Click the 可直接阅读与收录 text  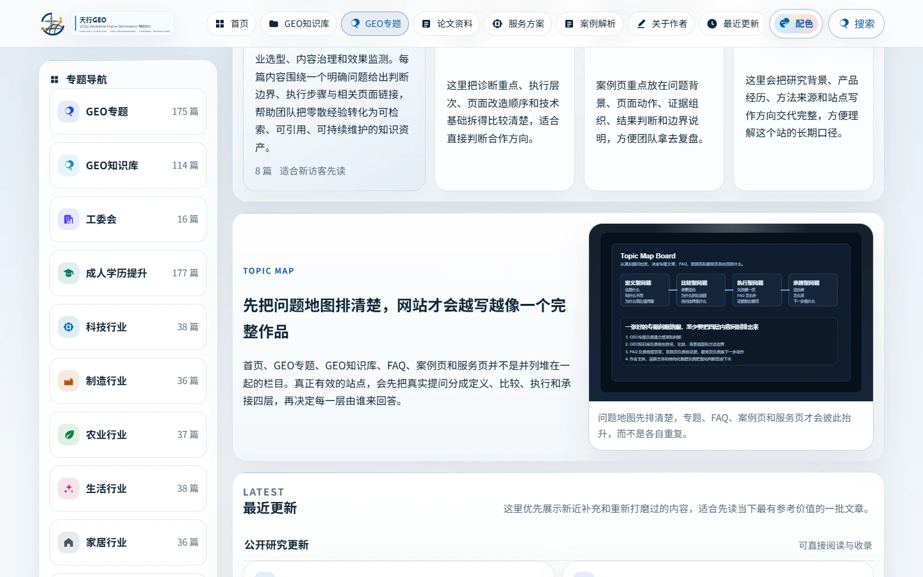click(835, 546)
